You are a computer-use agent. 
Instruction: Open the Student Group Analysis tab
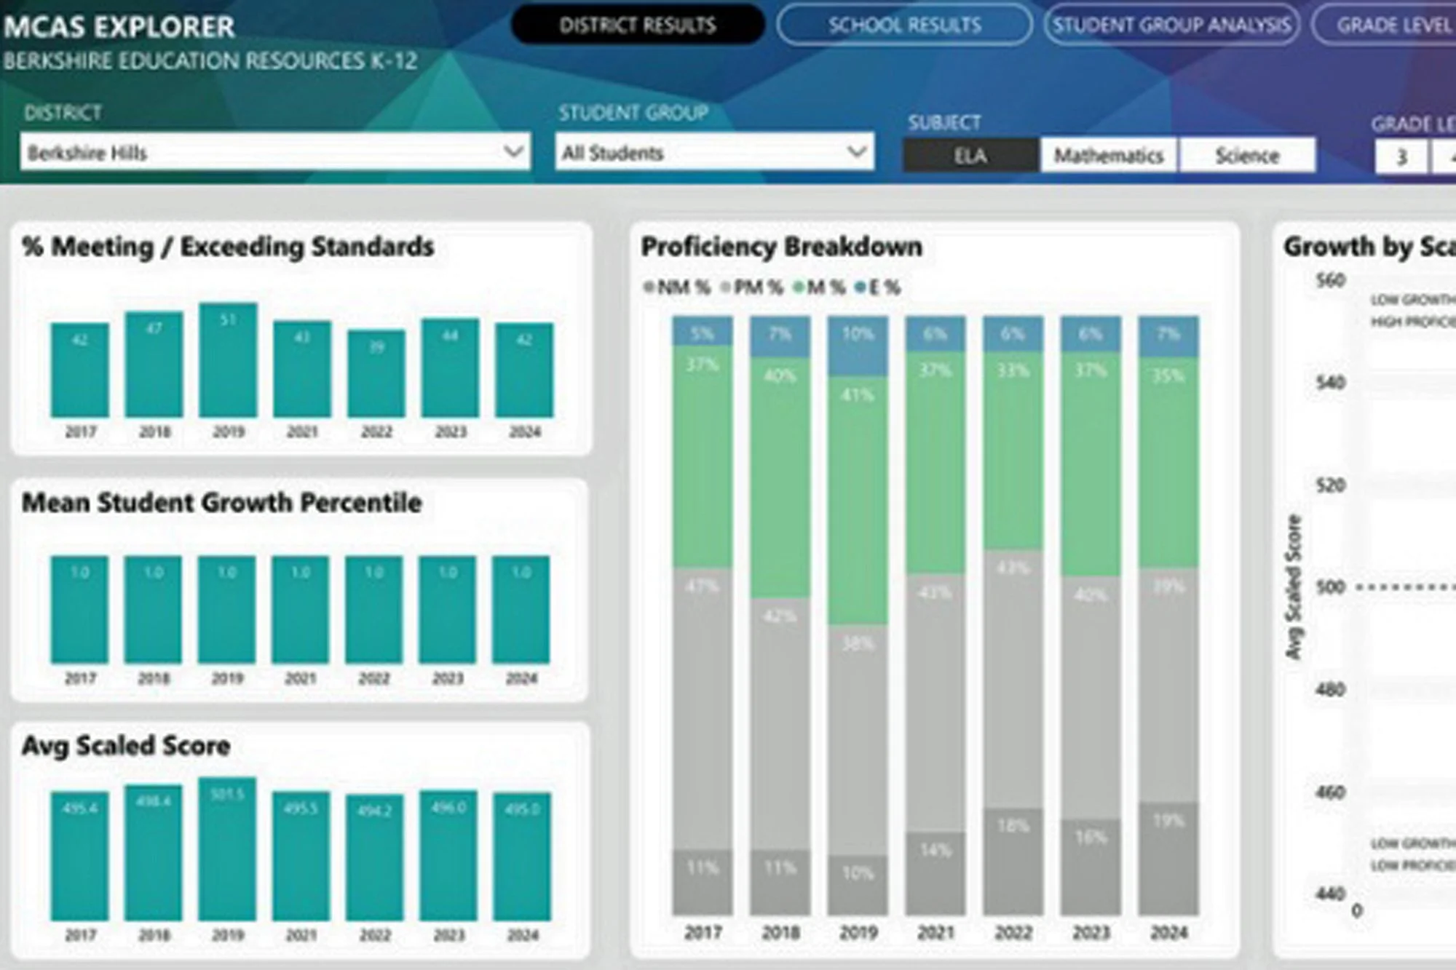coord(1171,25)
